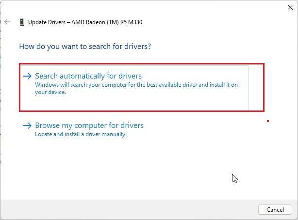The height and width of the screenshot is (220, 298).
Task: Click the arrow beside Browse my computer for drivers
Action: pyautogui.click(x=27, y=126)
